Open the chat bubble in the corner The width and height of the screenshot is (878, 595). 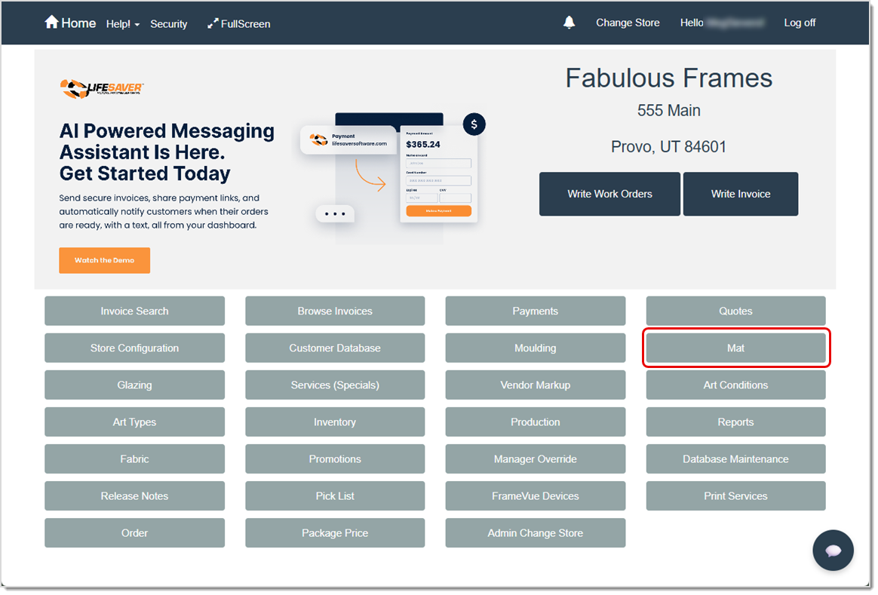click(x=833, y=551)
